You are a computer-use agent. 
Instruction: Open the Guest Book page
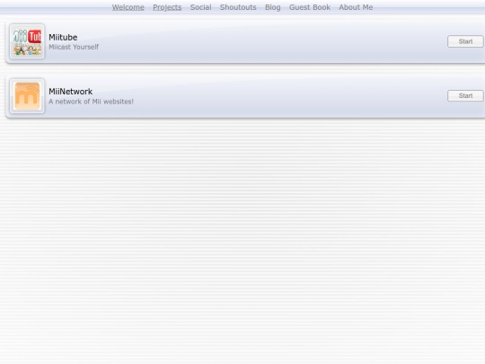coord(310,7)
